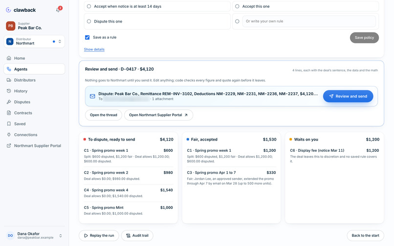Open Connections in the sidebar

(x=34, y=135)
